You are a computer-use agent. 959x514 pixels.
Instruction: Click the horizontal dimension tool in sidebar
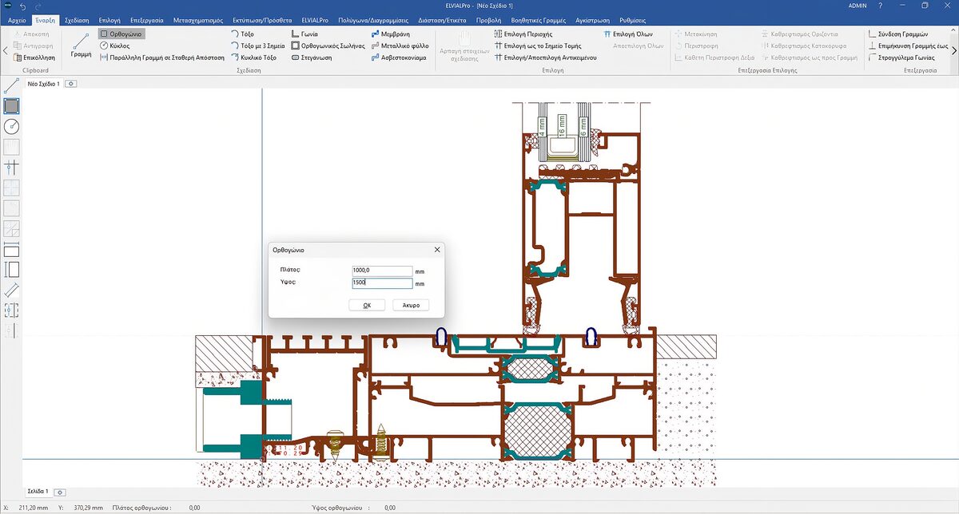[x=11, y=250]
